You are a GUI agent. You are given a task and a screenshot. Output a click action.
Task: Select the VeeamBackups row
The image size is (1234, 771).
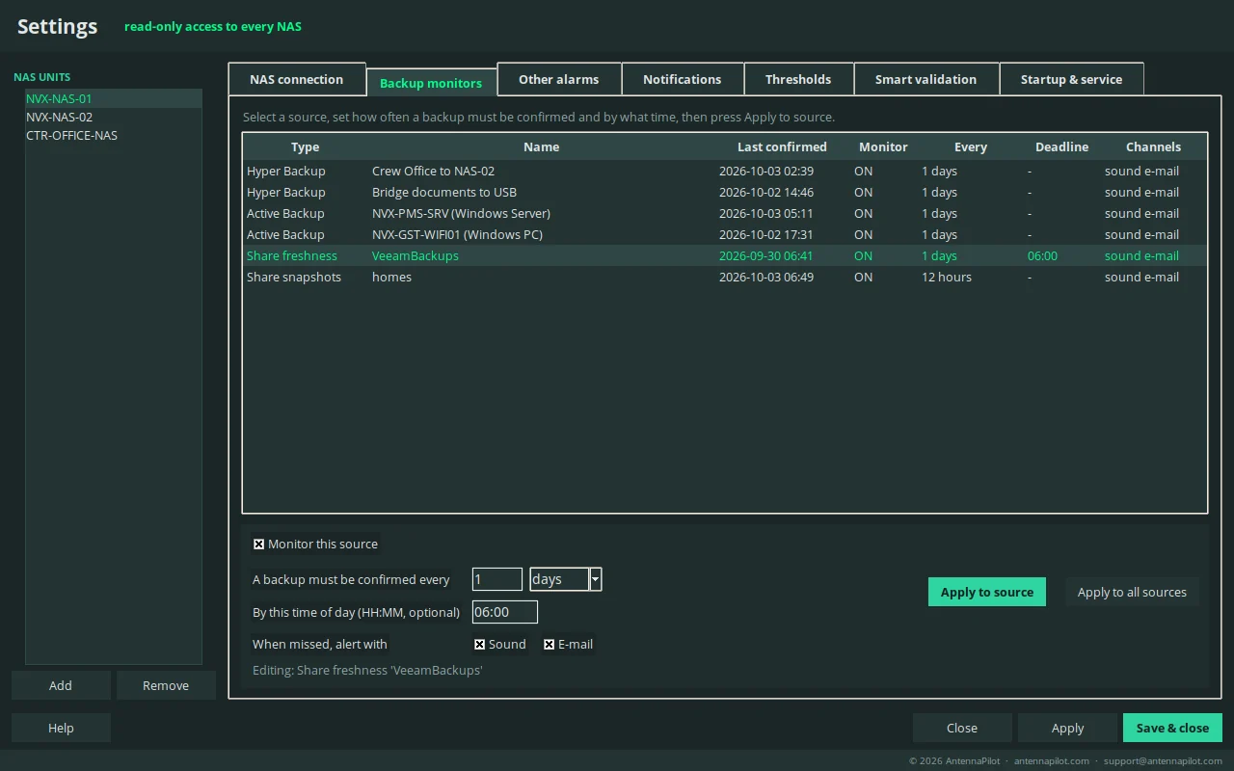[x=725, y=255]
